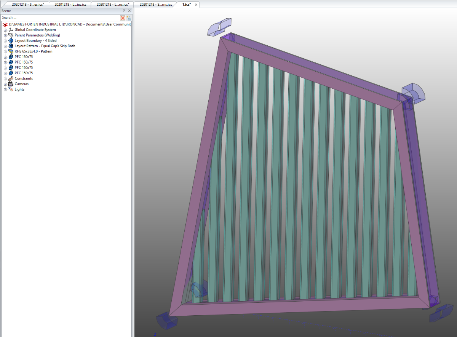This screenshot has width=457, height=337.
Task: Select translucent end block at frame's top-left corner
Action: pos(219,27)
